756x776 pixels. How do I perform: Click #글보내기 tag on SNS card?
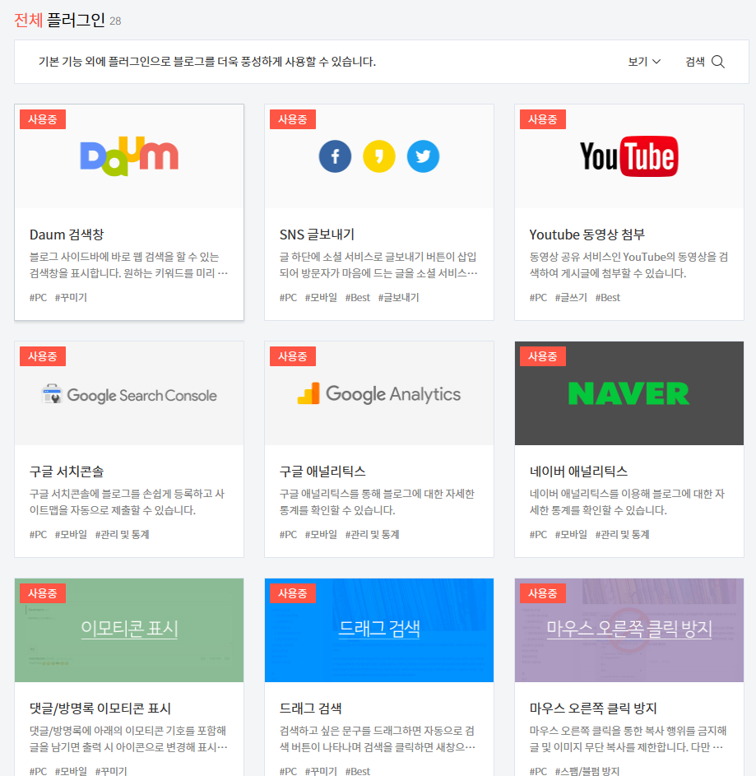398,297
